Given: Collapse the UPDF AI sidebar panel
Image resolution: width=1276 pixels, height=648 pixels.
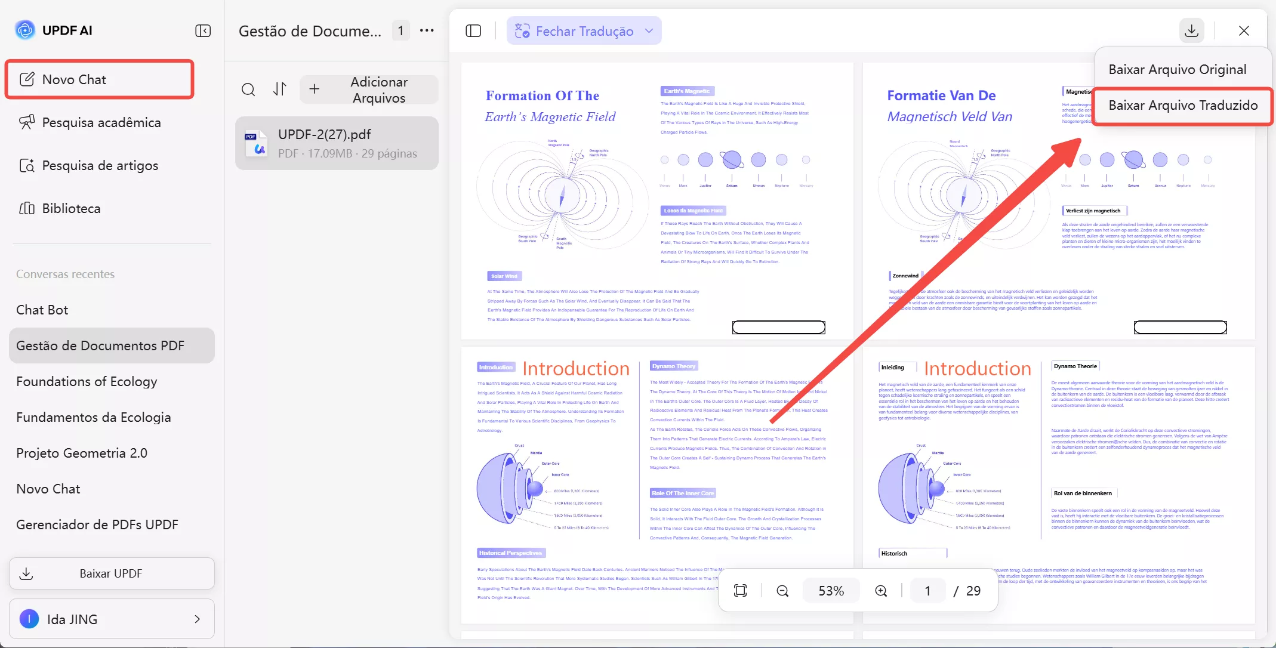Looking at the screenshot, I should [203, 30].
